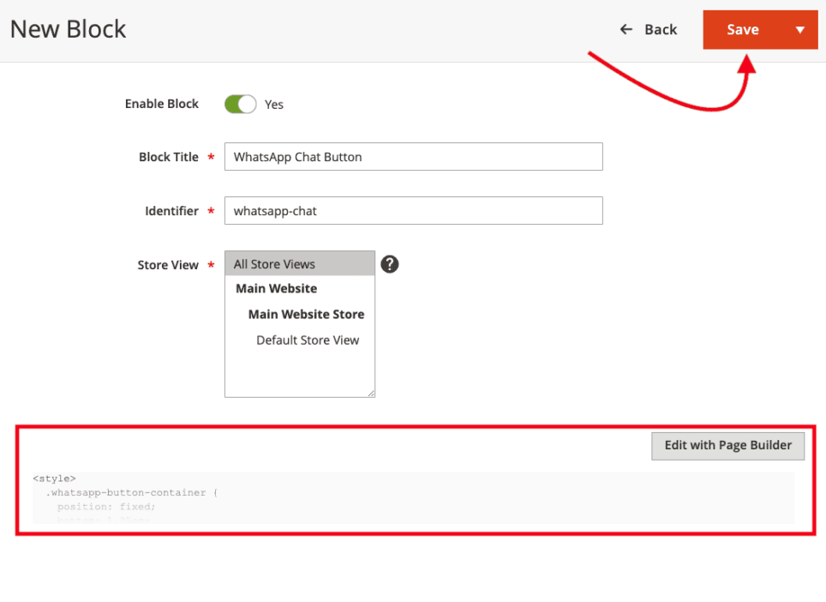Grab the Store View list resize handle
The height and width of the screenshot is (602, 826).
point(371,394)
